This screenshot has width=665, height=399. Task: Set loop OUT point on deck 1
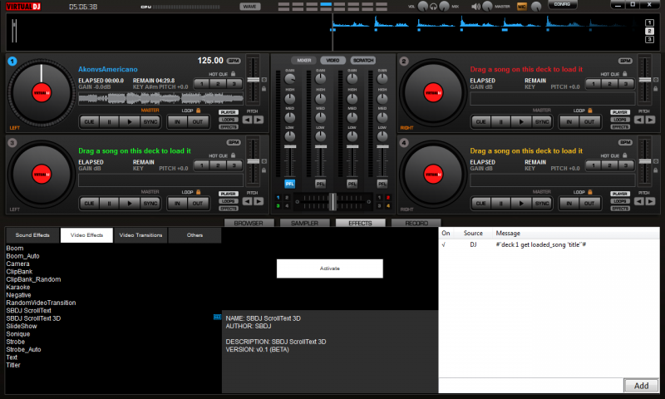[198, 122]
